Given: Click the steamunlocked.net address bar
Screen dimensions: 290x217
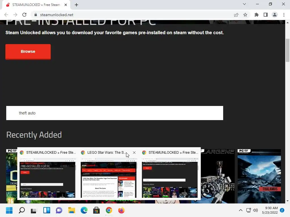Looking at the screenshot, I should tap(133, 15).
